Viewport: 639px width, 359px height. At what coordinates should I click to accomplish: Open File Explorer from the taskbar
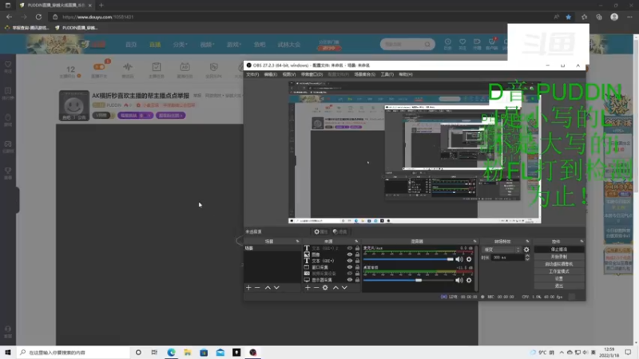(x=188, y=352)
